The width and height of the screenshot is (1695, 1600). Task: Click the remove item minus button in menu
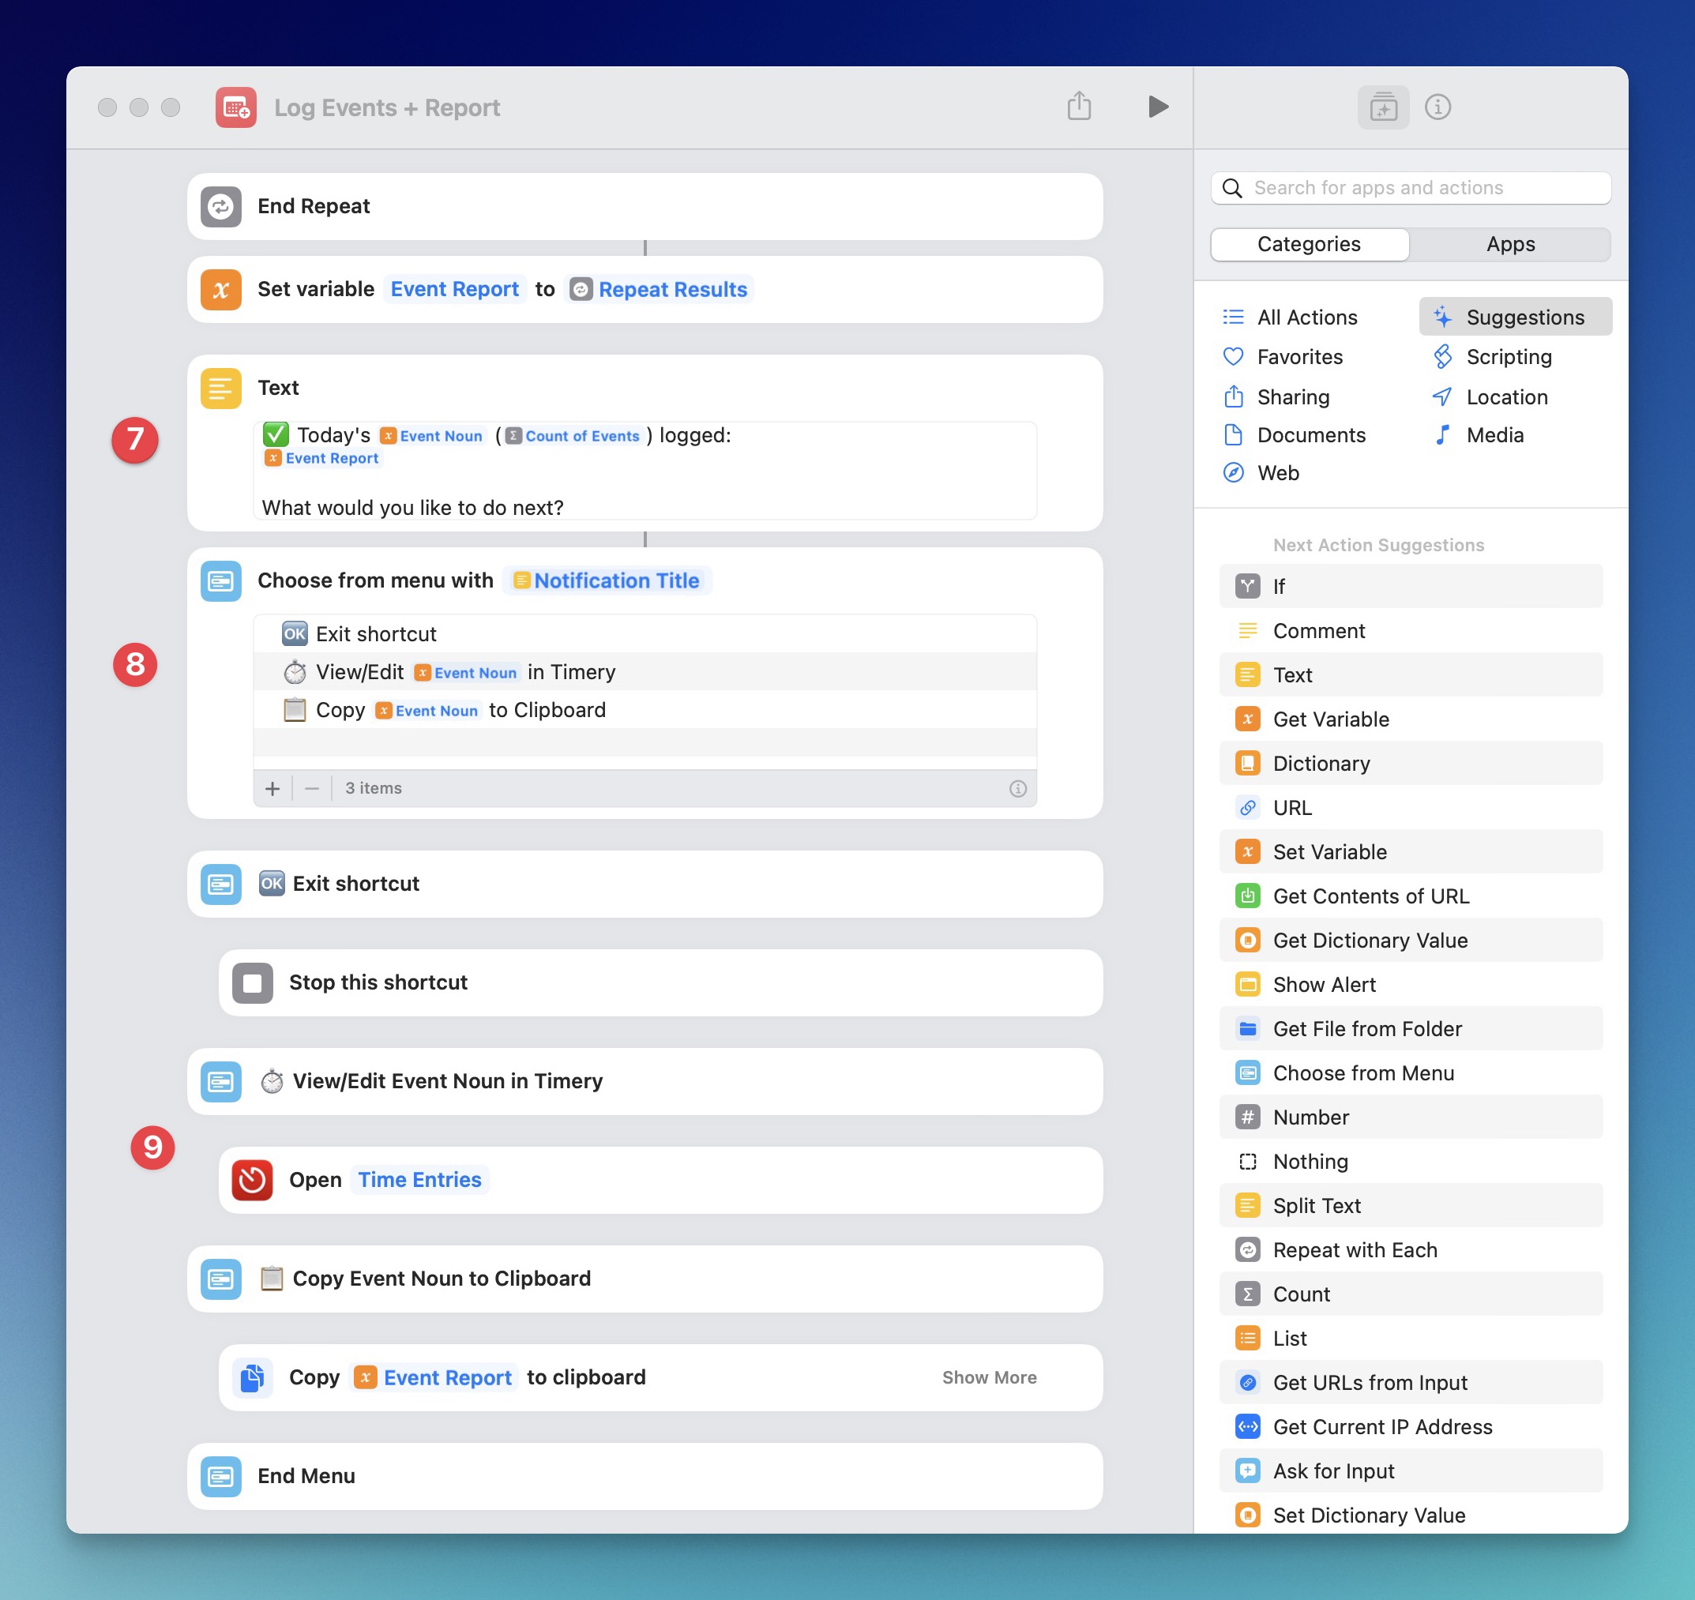click(x=311, y=787)
